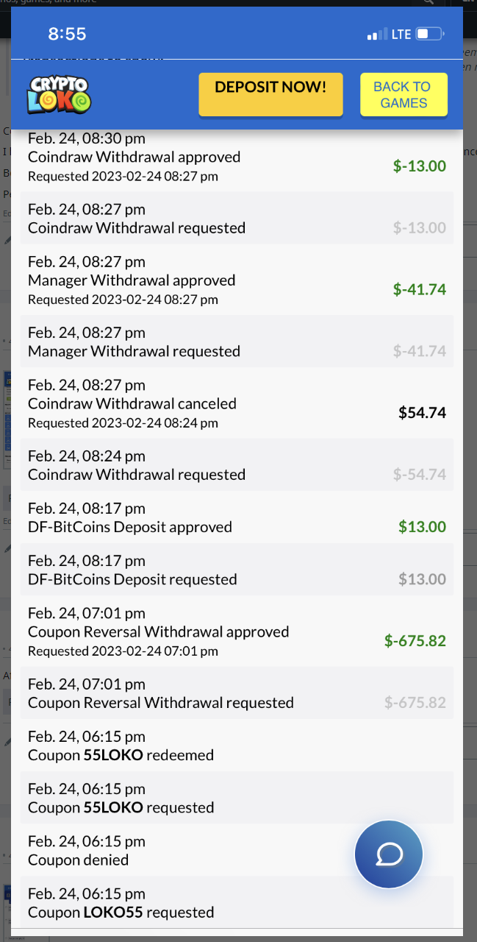
Task: Select the Coupon Reversal Withdrawal requested row
Action: [x=161, y=703]
